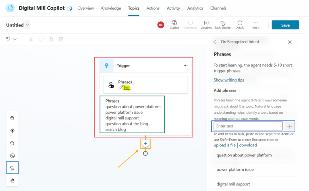Screen dimensions: 309x191
Task: Click the Delete trash icon
Action: pos(61,39)
